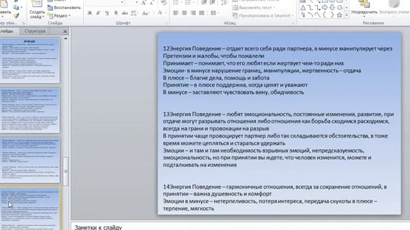Align text left

tap(176, 13)
